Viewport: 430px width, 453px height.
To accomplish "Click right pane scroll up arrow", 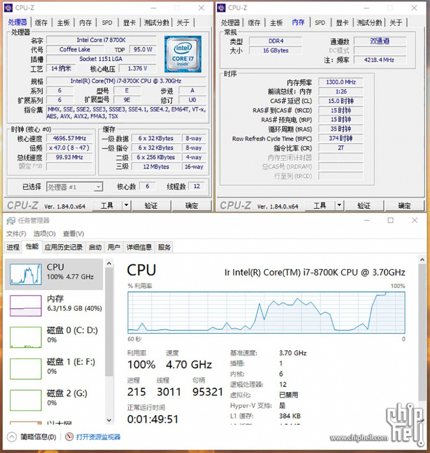I will click(x=422, y=259).
